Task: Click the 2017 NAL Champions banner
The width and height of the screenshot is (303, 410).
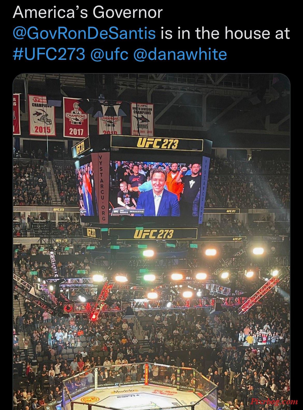Action: [76, 117]
